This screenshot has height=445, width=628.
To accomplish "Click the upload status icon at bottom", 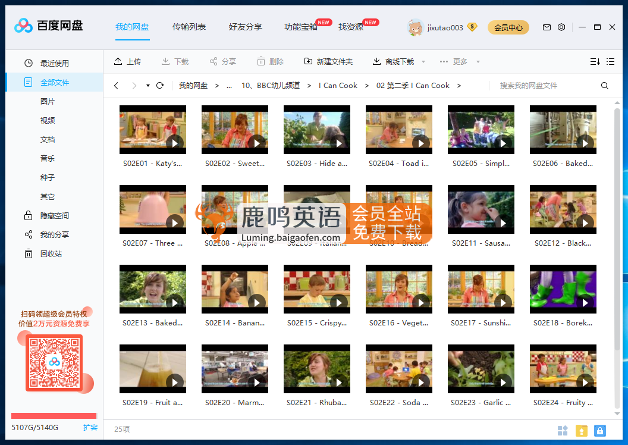I will click(x=581, y=431).
